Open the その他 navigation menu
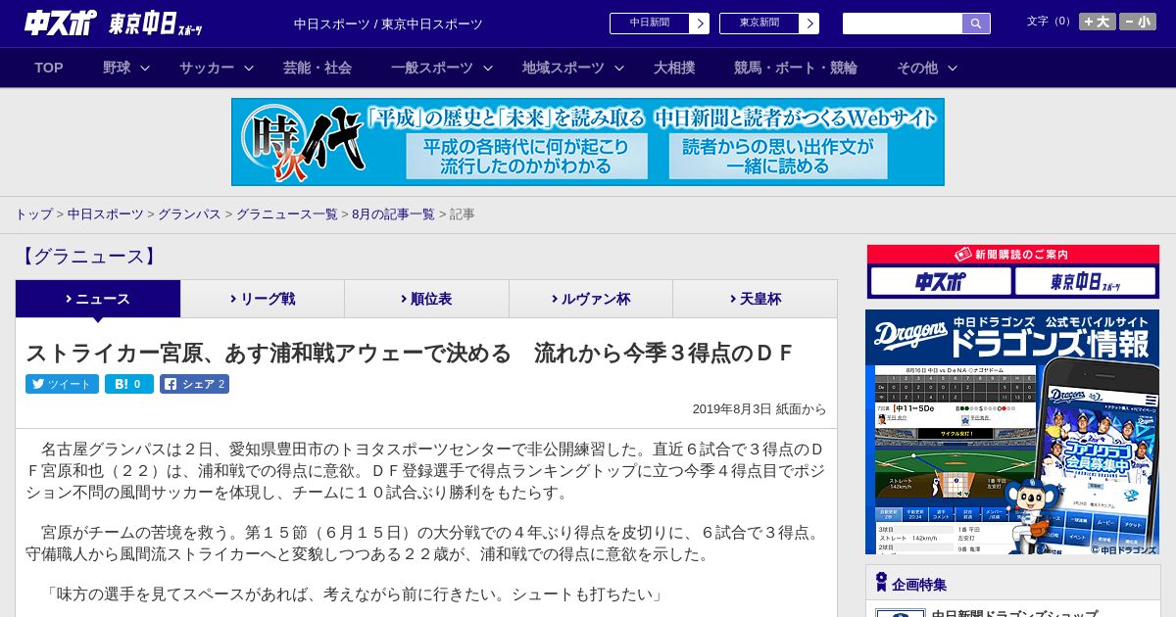 (917, 68)
